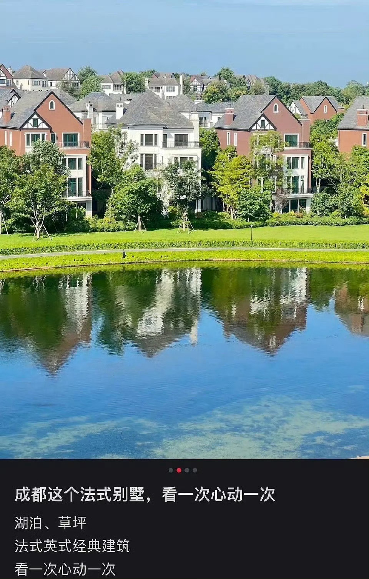Open the lakeside villa photo

coord(184,230)
